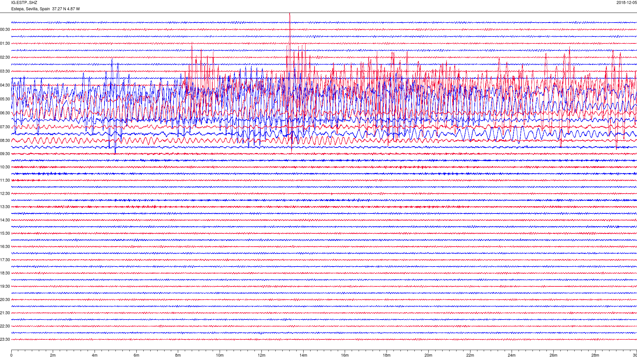This screenshot has width=637, height=358.
Task: Select the 19:30 time label
Action: point(5,286)
